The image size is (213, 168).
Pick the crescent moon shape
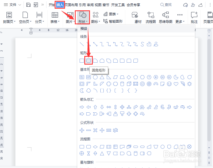pos(82,91)
